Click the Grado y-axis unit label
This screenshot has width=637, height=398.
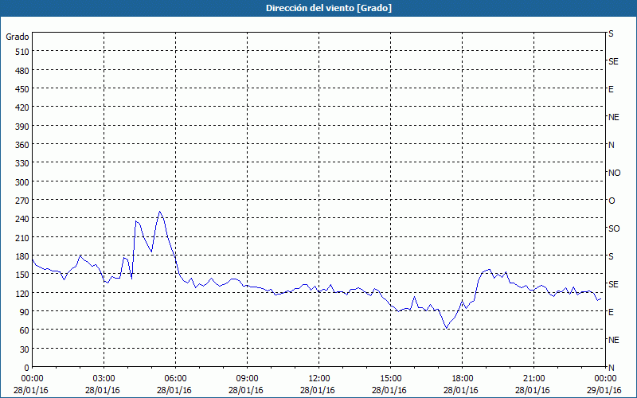pyautogui.click(x=18, y=37)
